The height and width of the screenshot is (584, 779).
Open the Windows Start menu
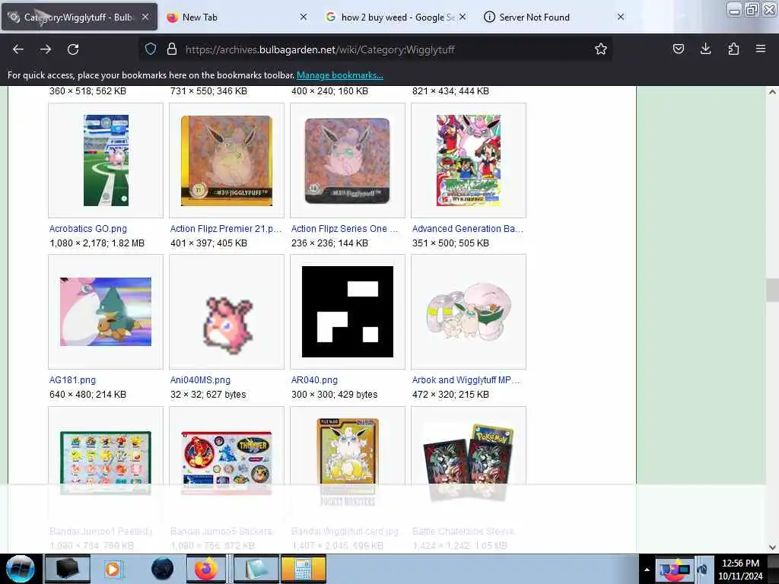coord(20,569)
